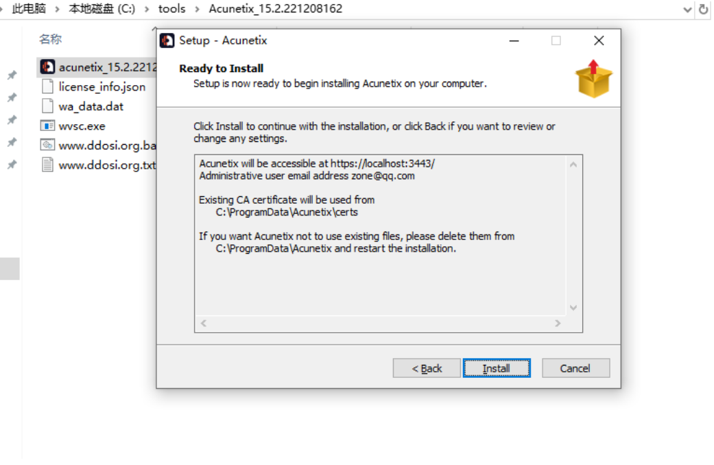Expand the chevron after 本地磁盘 (C:)
Viewport: 714px width, 465px height.
pyautogui.click(x=147, y=9)
